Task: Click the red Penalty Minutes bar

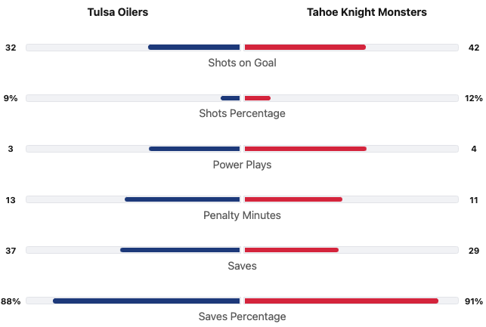Action: pyautogui.click(x=293, y=199)
